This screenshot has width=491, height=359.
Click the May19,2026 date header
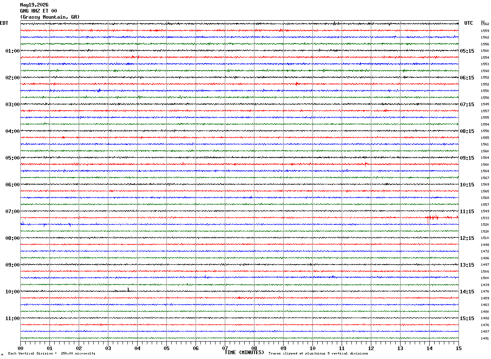coord(34,5)
